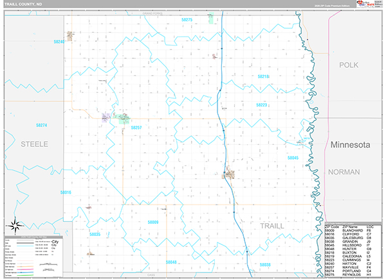Screen dimensions: 386x279
Task: Select the CLIFFORD row in ZIP table
Action: pyautogui.click(x=349, y=234)
